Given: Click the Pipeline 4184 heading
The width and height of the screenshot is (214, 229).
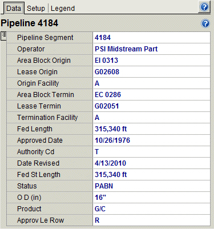Looking at the screenshot, I should [29, 23].
